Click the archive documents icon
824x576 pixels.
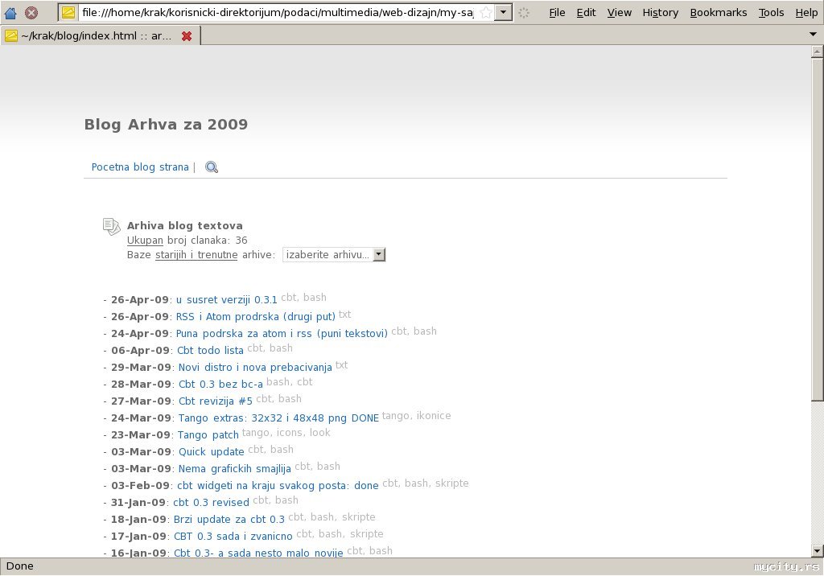pyautogui.click(x=111, y=227)
